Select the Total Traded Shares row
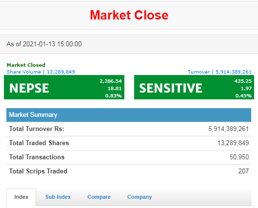The image size is (258, 208). tap(129, 143)
